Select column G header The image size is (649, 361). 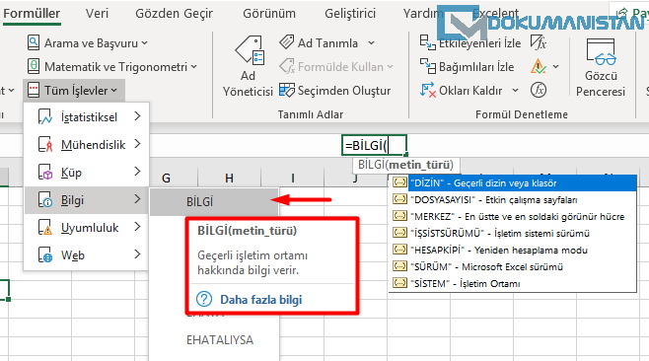pos(166,178)
